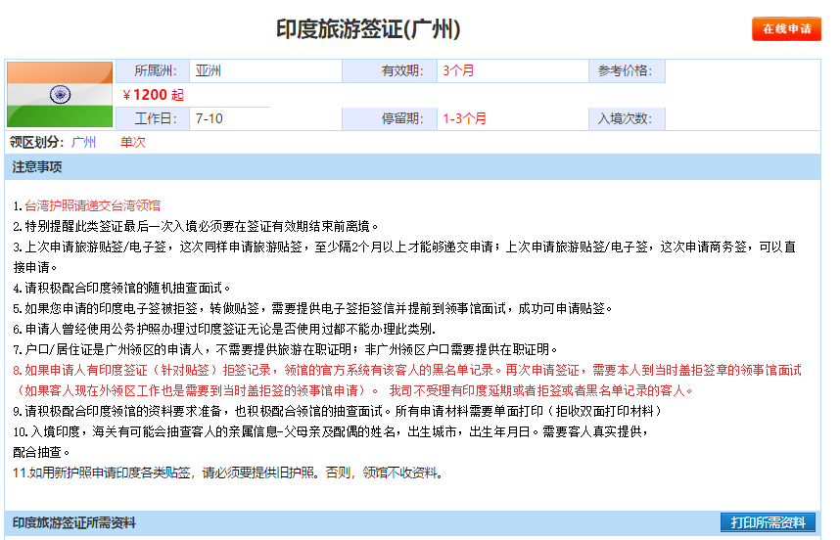Click the 入境次数 label cell

point(627,118)
